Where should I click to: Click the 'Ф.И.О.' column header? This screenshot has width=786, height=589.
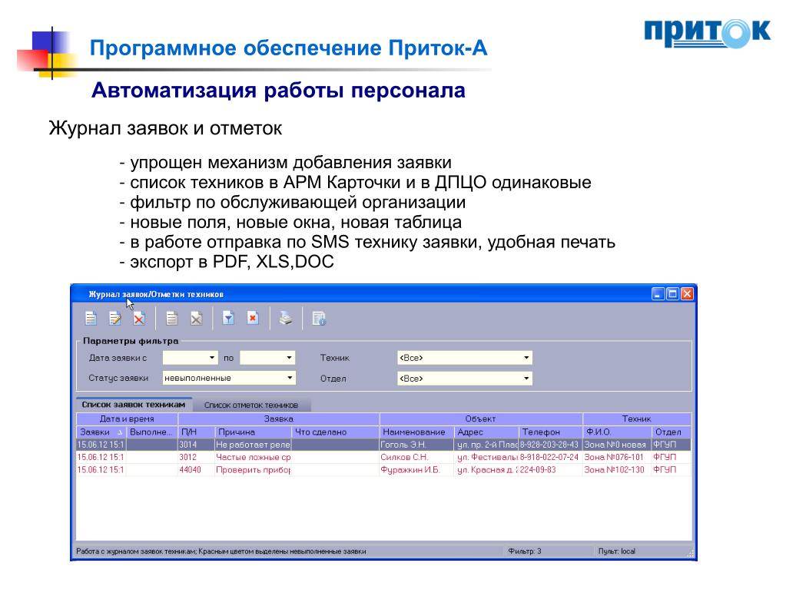pyautogui.click(x=617, y=432)
